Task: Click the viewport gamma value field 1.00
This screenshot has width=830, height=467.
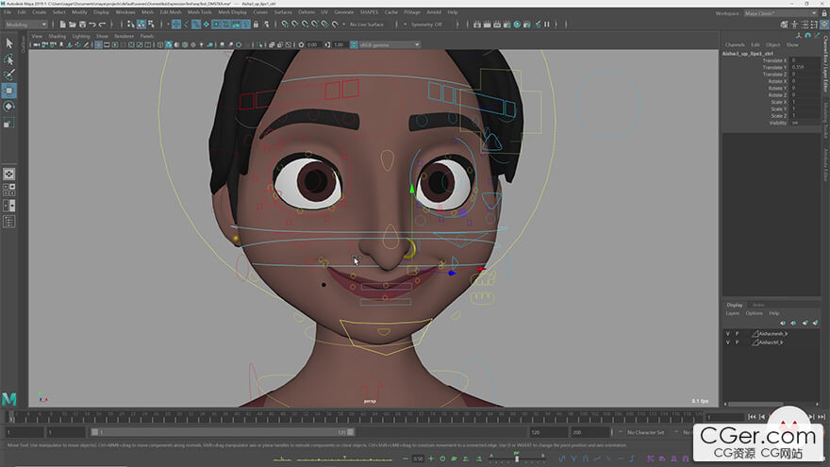Action: (339, 45)
